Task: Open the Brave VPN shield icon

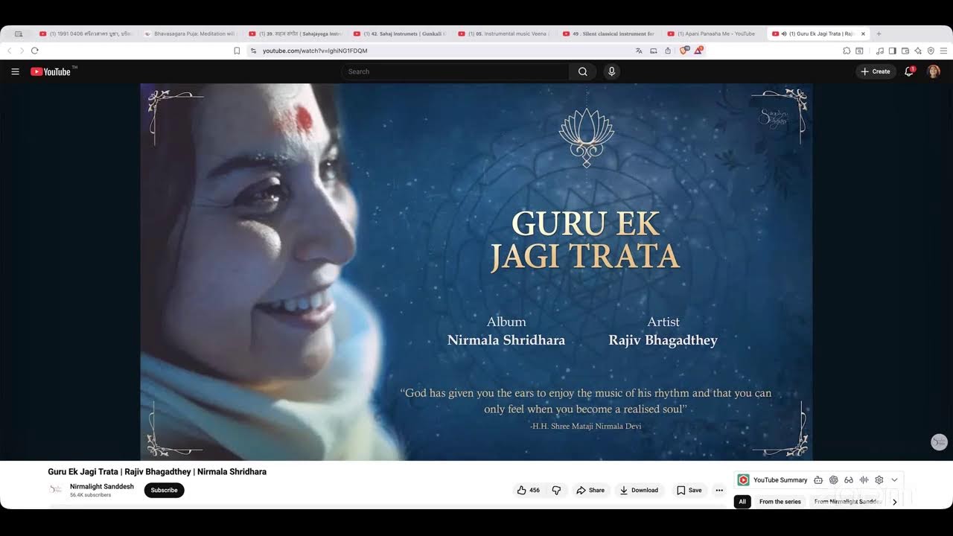Action: click(x=931, y=51)
